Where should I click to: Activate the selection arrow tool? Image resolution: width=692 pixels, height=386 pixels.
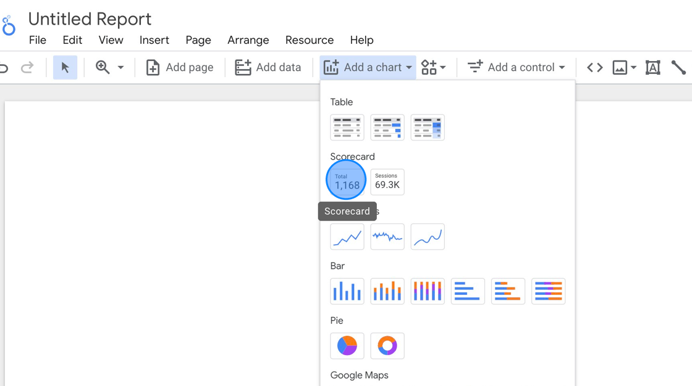pyautogui.click(x=65, y=67)
